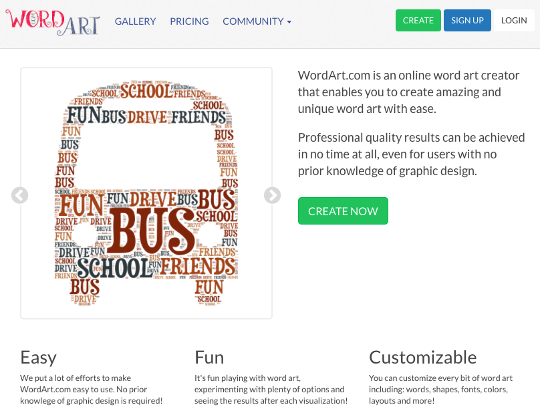Viewport: 540px width, 409px height.
Task: Log in to WordArt.com
Action: click(x=514, y=20)
